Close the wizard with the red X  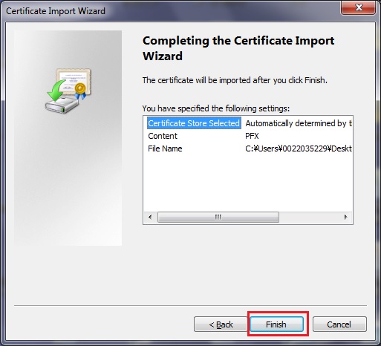pyautogui.click(x=358, y=7)
